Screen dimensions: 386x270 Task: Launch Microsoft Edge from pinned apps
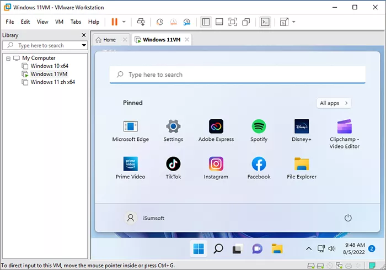[131, 131]
